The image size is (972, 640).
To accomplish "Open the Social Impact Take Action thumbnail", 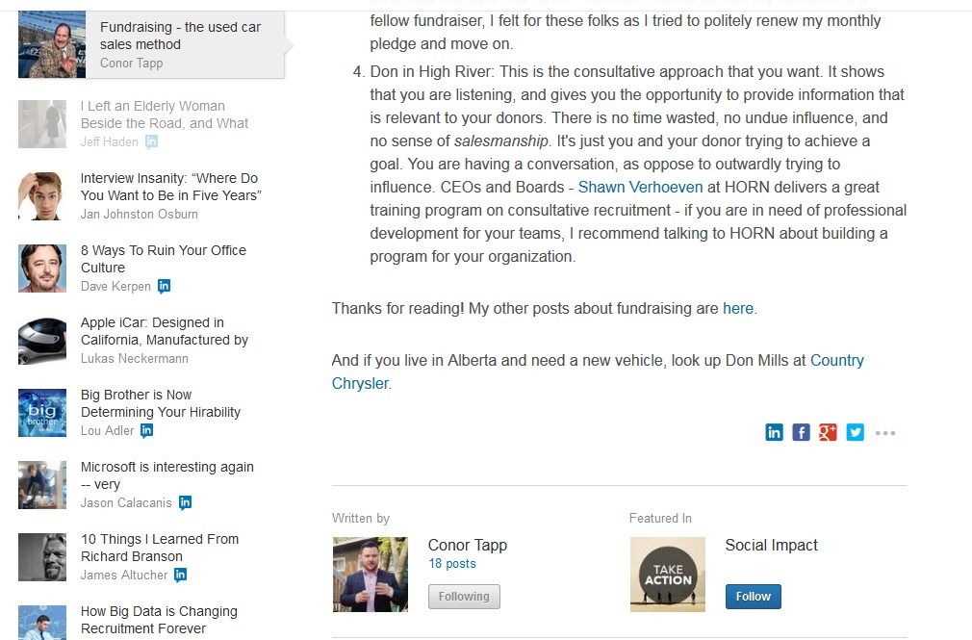I will pyautogui.click(x=667, y=575).
